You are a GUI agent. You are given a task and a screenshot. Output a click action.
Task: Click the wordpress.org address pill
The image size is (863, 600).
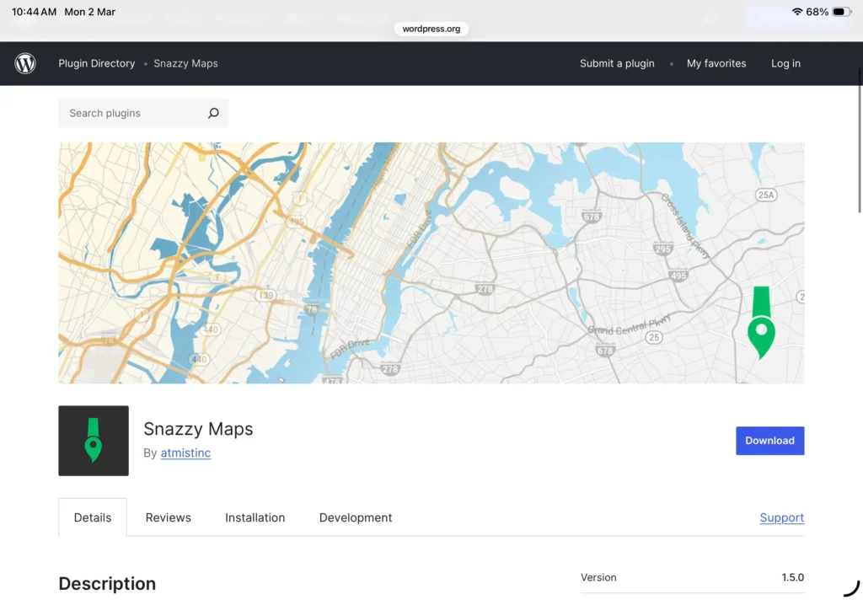pos(431,28)
